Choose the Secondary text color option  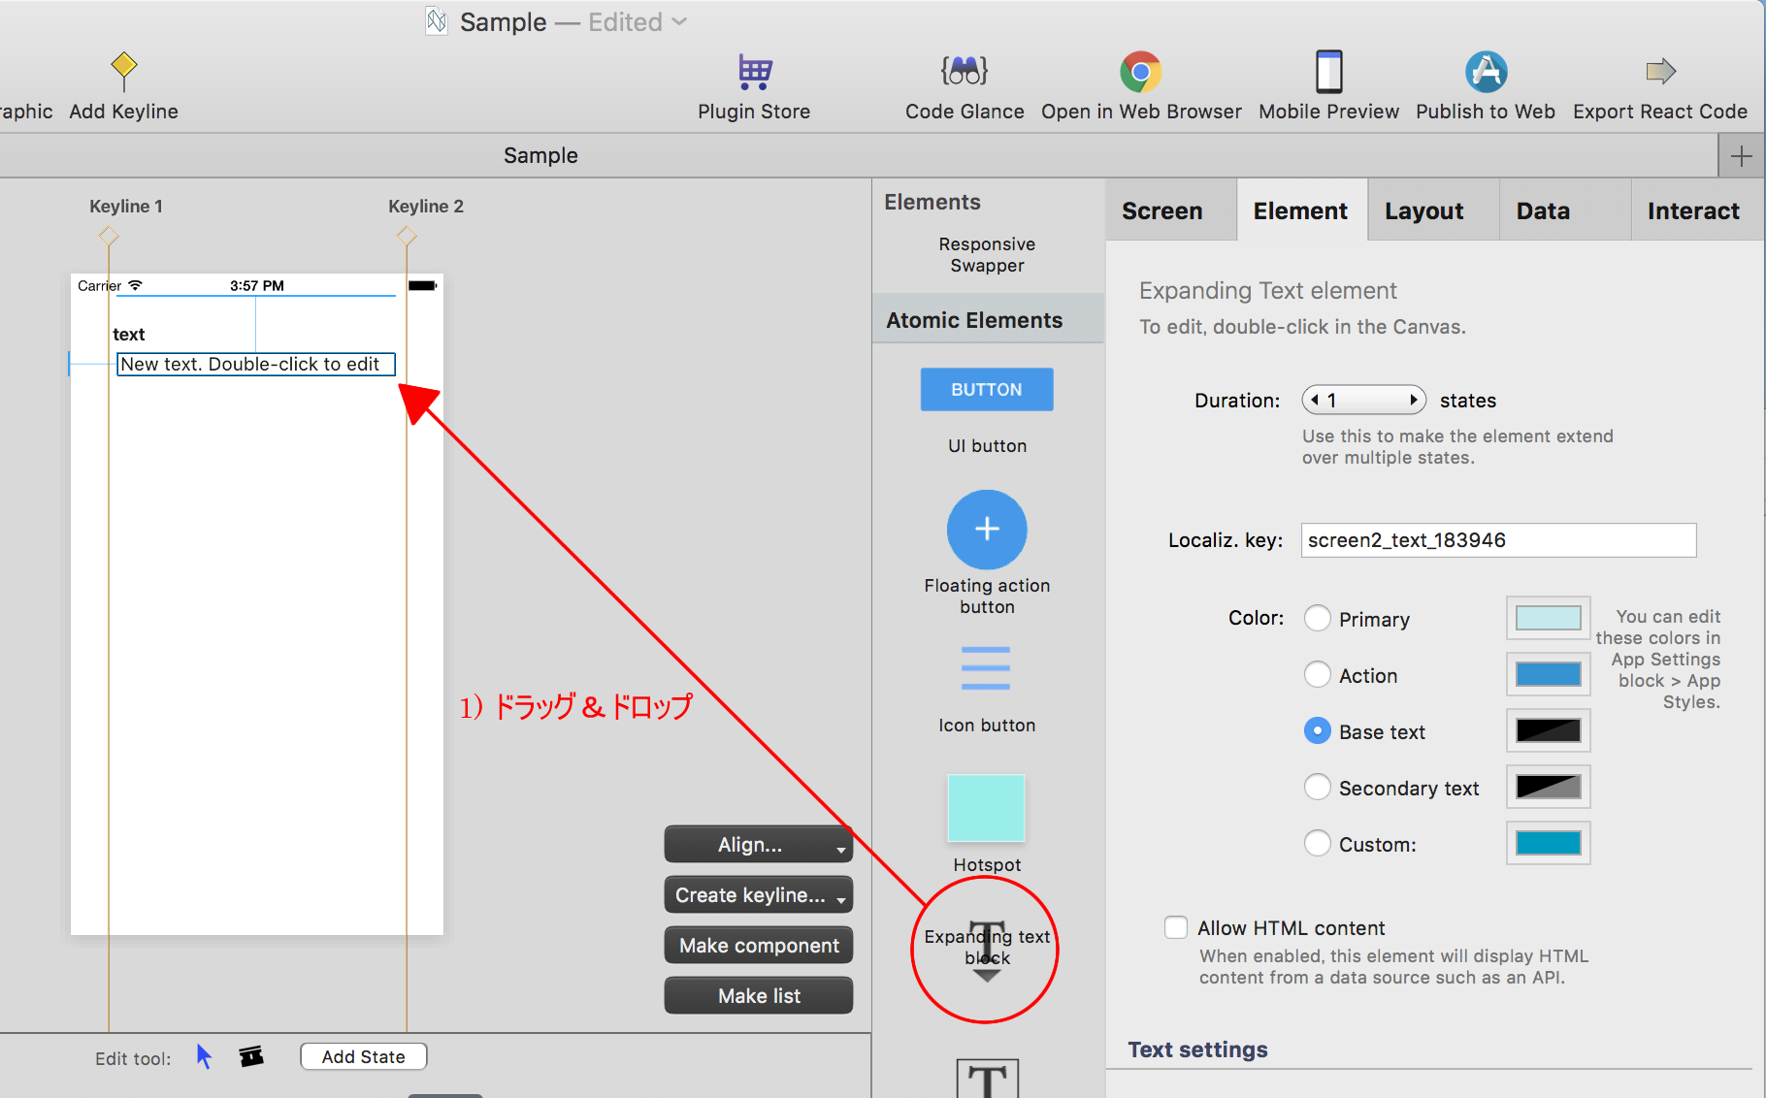(1317, 788)
